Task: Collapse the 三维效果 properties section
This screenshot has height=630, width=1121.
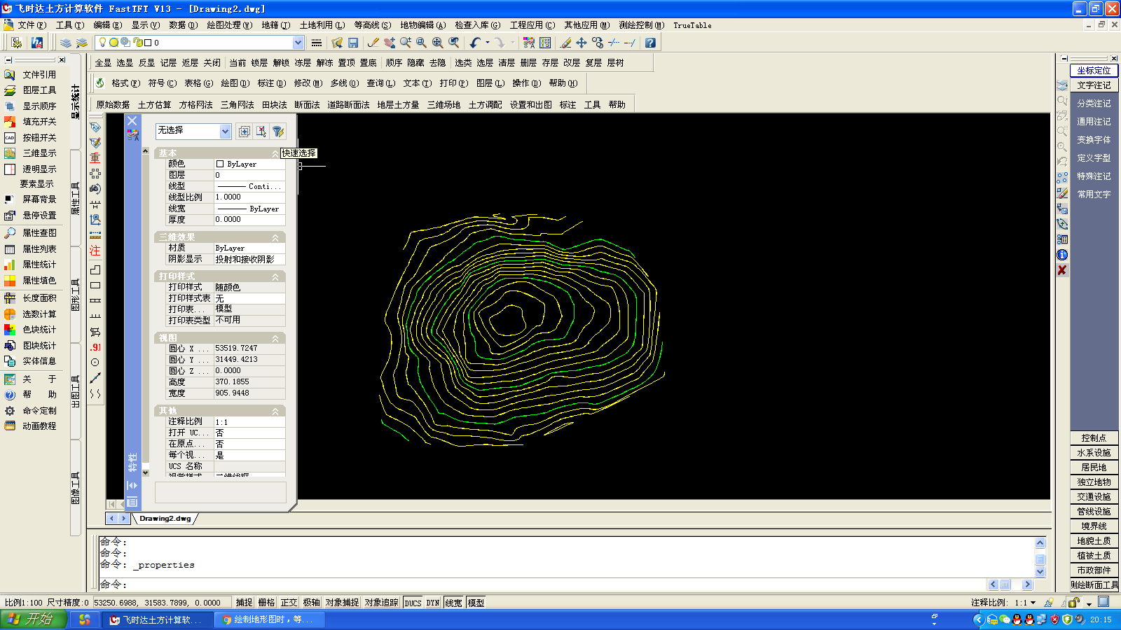Action: tap(275, 238)
